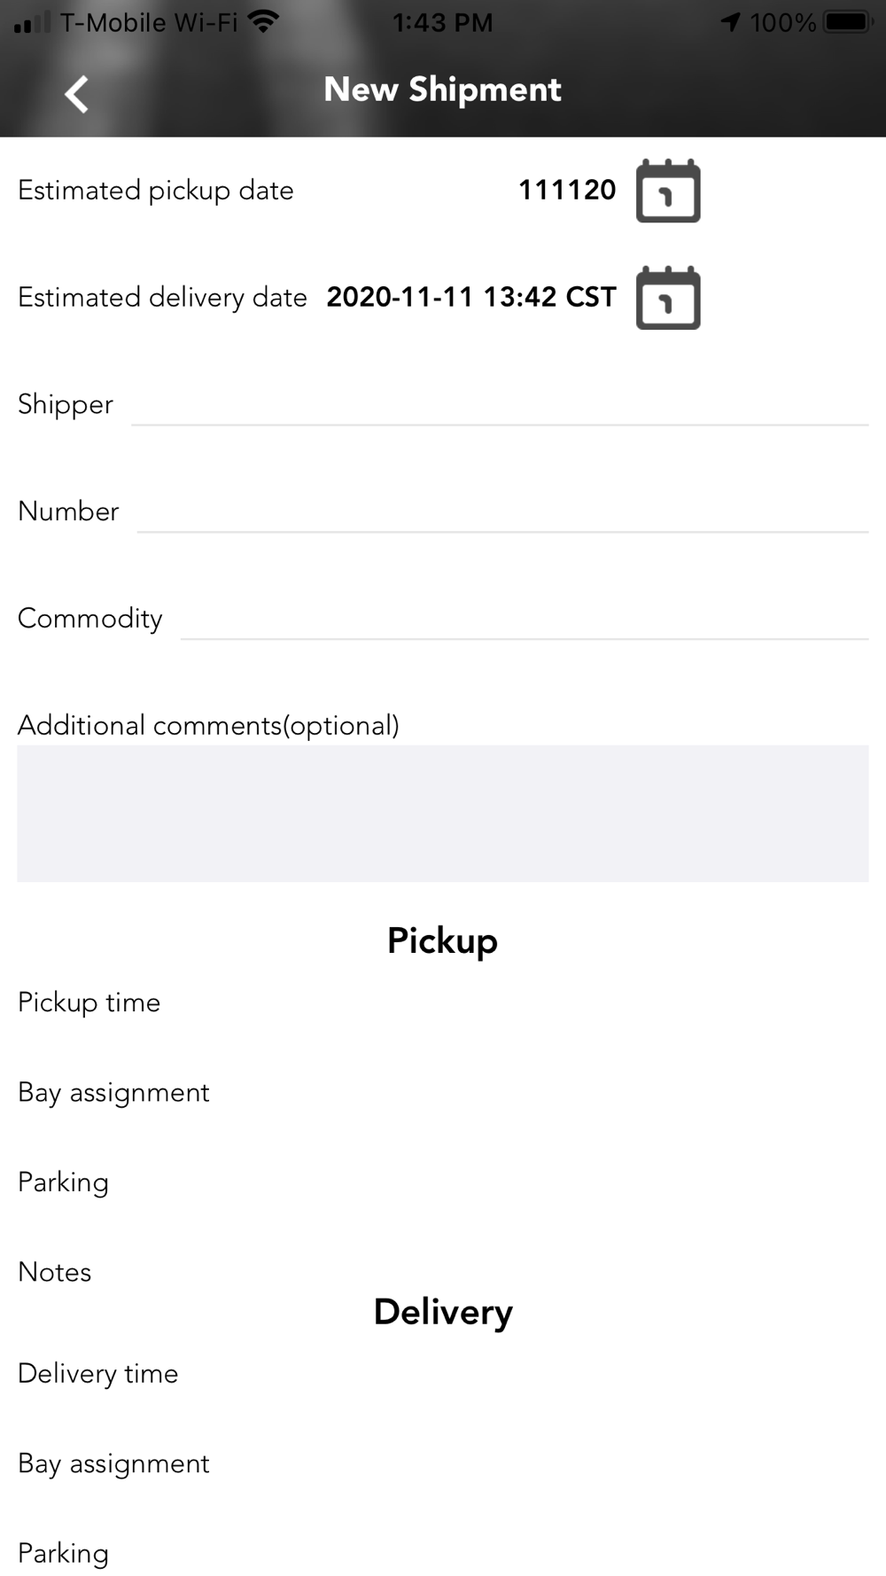The height and width of the screenshot is (1576, 886).
Task: Open the estimated pickup date calendar
Action: pyautogui.click(x=668, y=191)
